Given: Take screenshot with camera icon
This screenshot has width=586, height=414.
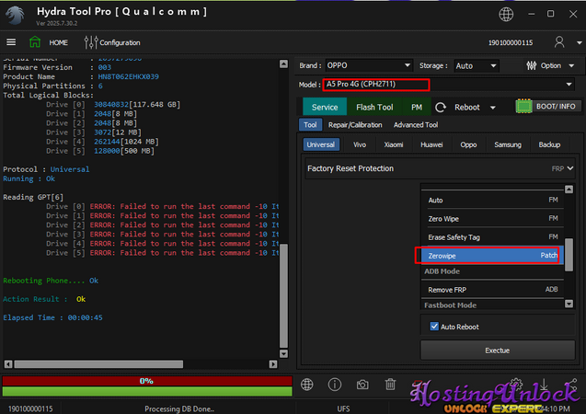Looking at the screenshot, I should point(362,385).
